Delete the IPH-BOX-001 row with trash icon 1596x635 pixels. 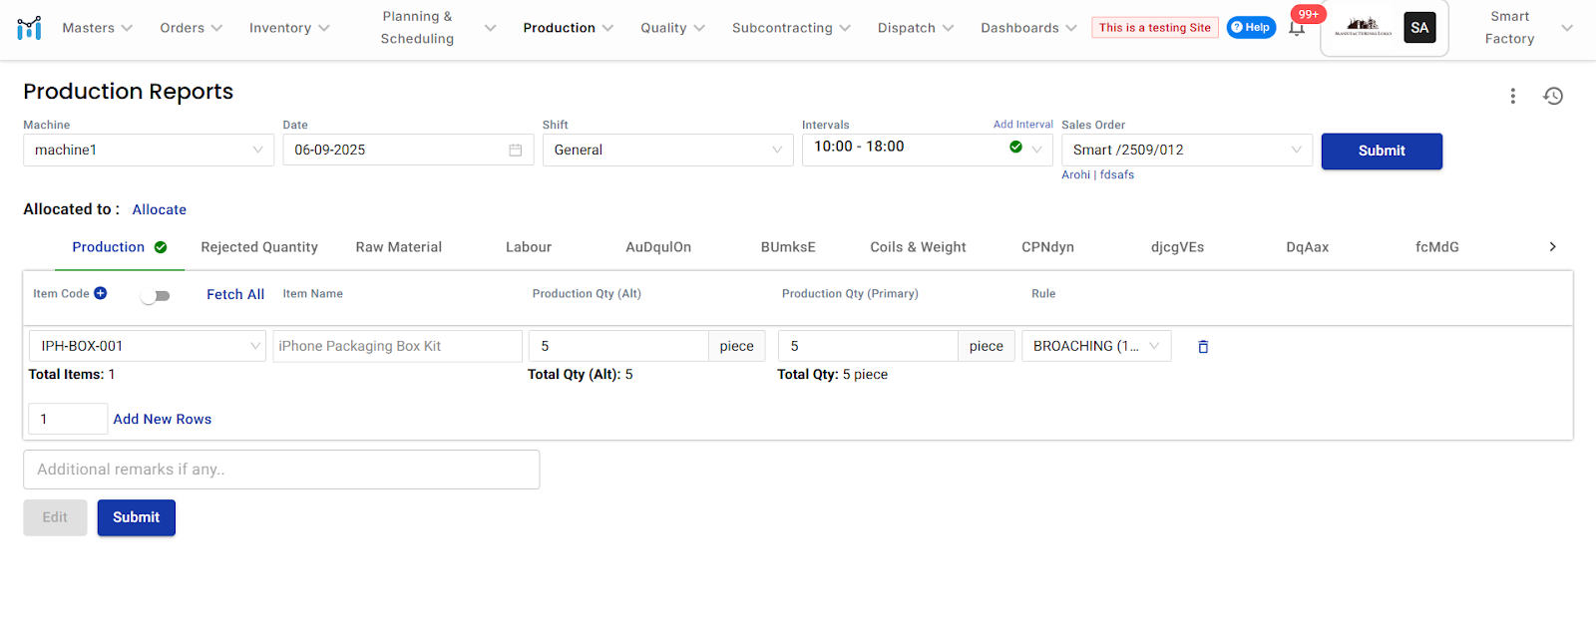click(1203, 347)
